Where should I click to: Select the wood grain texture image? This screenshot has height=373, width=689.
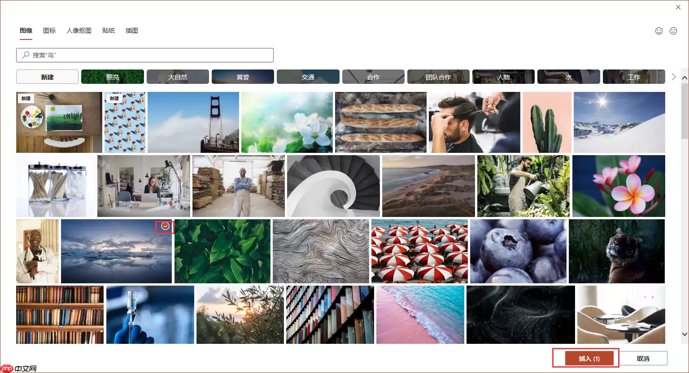tap(321, 251)
